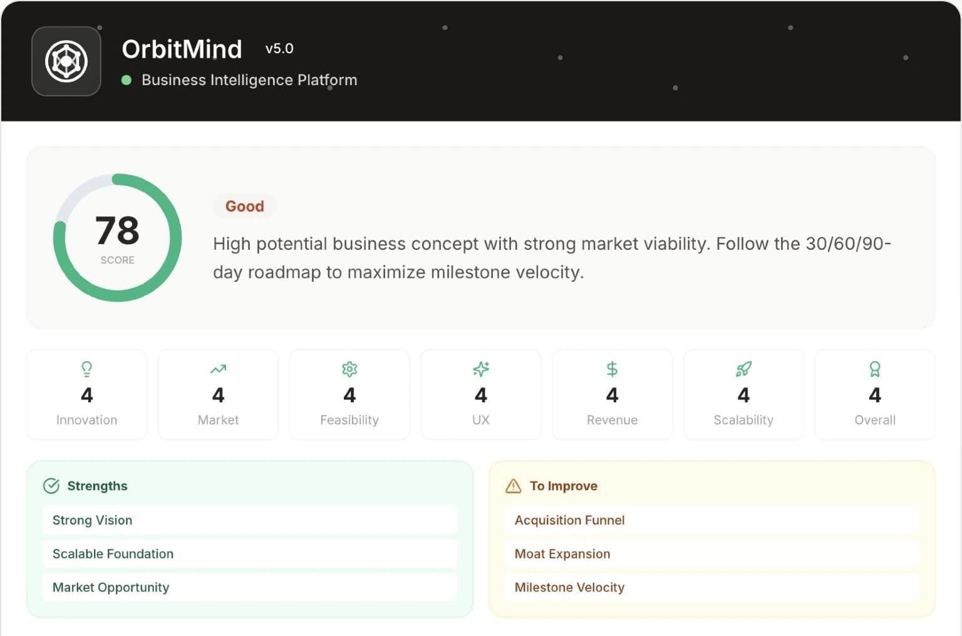962x636 pixels.
Task: Click the Scalability label
Action: (x=743, y=420)
